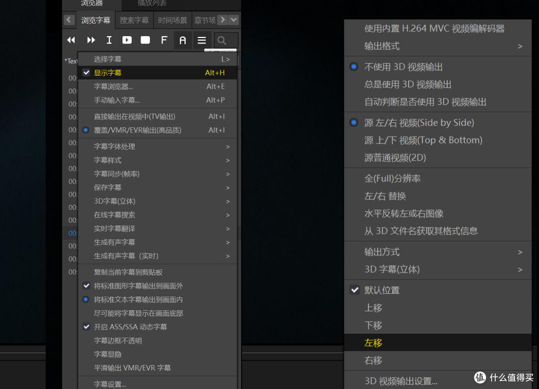539x389 pixels.
Task: Click 全(Full)分辨率 option
Action: coord(438,179)
